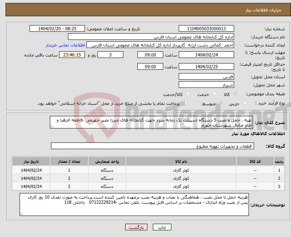
Task: Open buyer contact info link
Action: (65, 45)
